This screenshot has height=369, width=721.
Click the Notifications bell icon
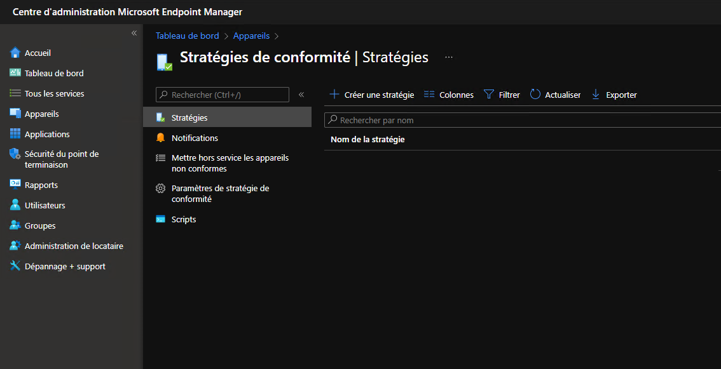pyautogui.click(x=160, y=138)
